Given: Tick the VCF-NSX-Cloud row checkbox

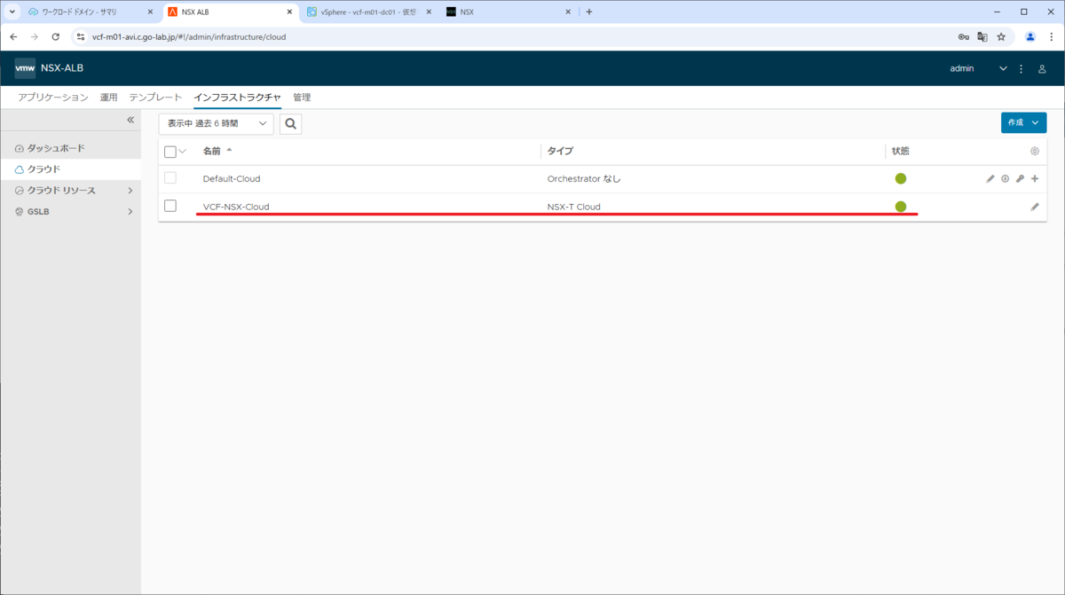Looking at the screenshot, I should tap(170, 207).
